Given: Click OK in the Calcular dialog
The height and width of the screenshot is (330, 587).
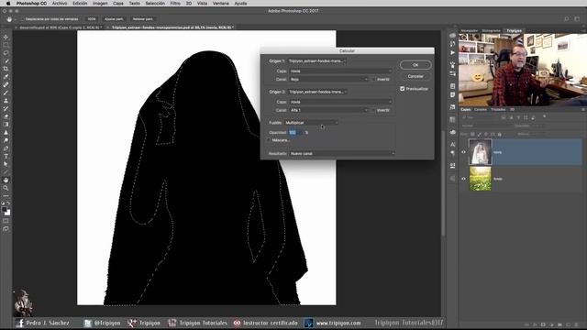Looking at the screenshot, I should pyautogui.click(x=415, y=65).
